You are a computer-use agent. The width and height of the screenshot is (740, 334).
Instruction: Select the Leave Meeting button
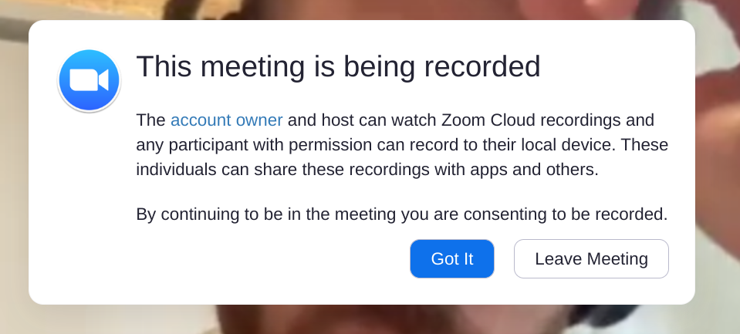[x=591, y=258]
